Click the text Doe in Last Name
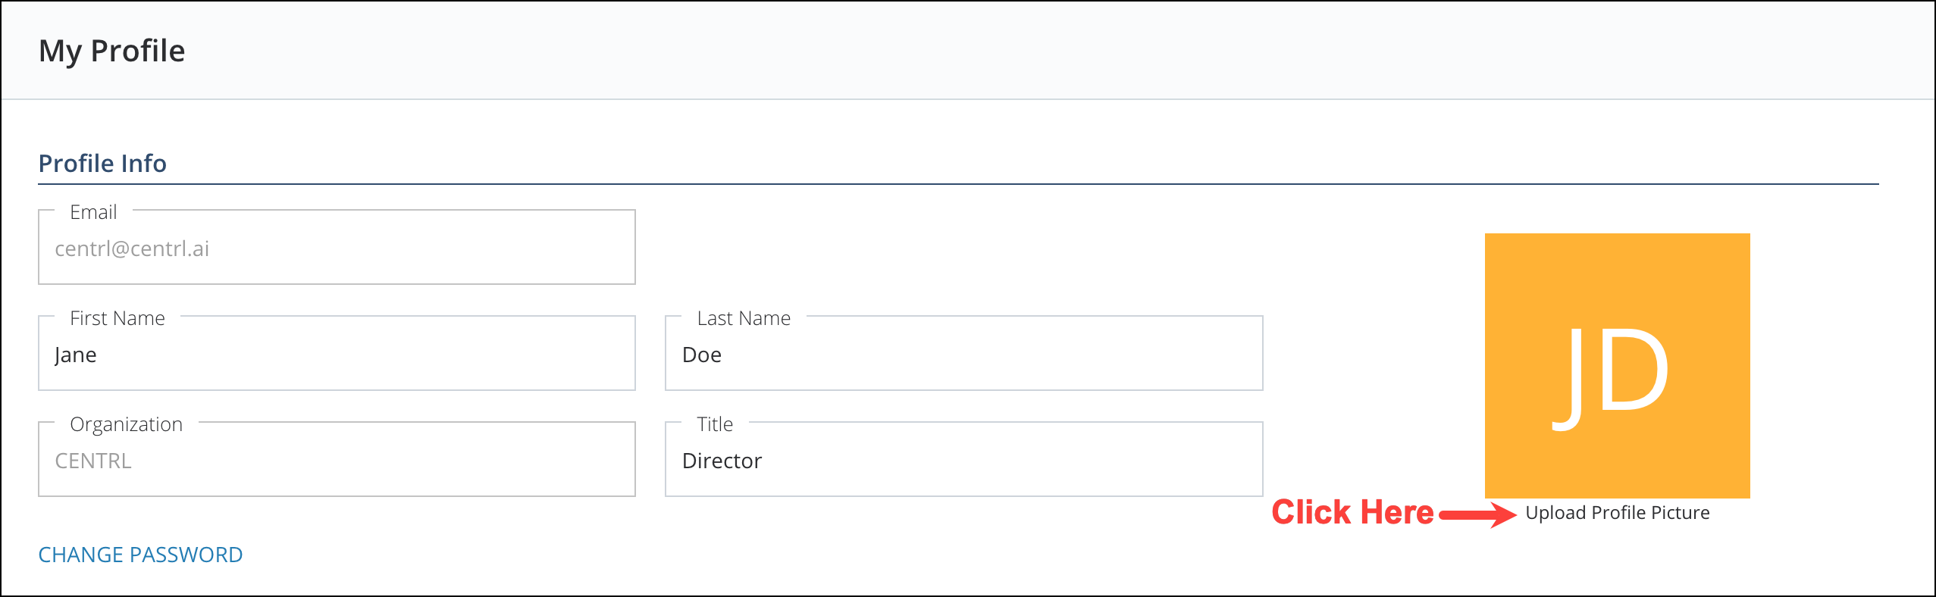This screenshot has height=597, width=1936. coord(701,355)
